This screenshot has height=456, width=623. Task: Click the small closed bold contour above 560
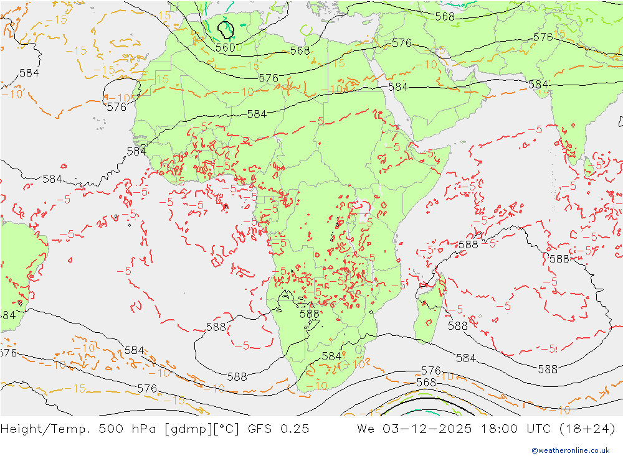pyautogui.click(x=226, y=29)
